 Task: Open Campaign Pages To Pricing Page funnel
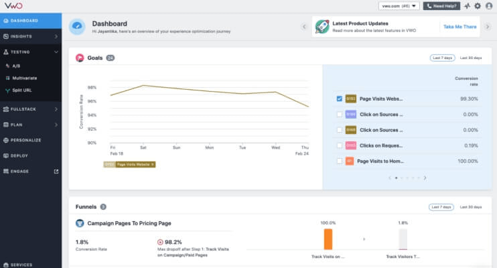click(x=129, y=223)
